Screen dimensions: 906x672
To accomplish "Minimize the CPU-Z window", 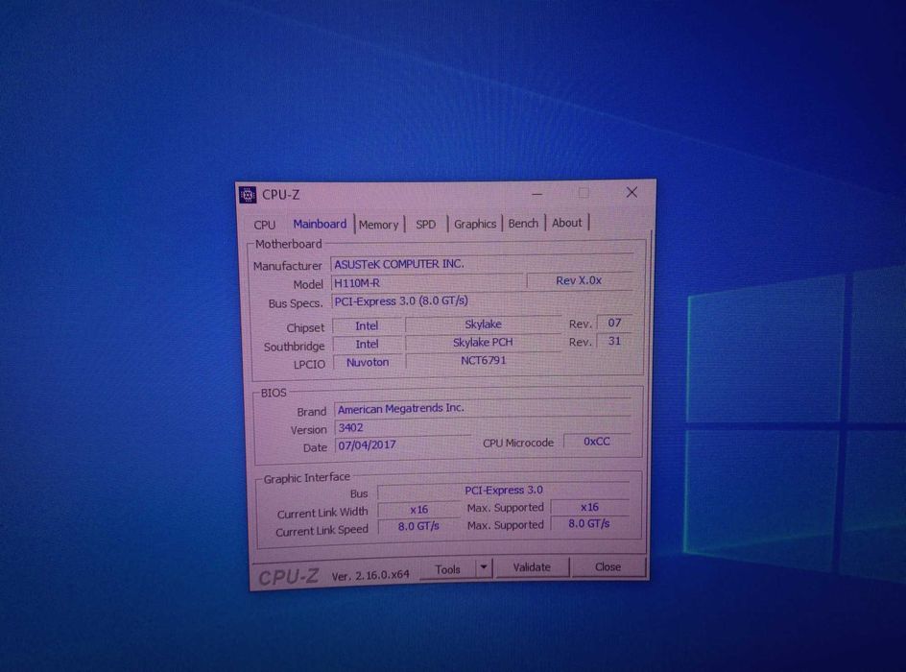I will [537, 194].
